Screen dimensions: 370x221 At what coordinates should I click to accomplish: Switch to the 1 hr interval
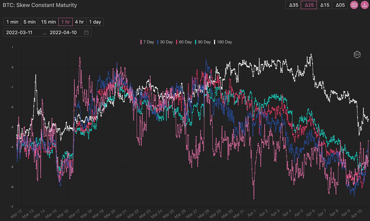66,22
